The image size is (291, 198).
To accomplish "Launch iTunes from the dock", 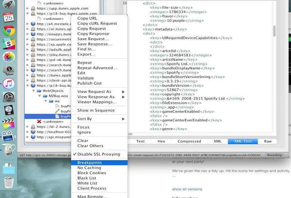I will (9, 84).
